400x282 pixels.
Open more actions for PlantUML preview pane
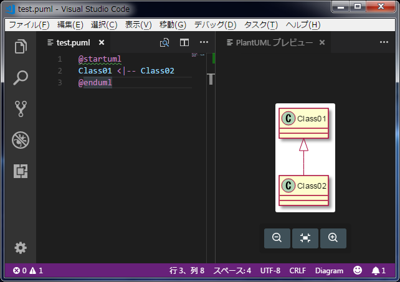384,42
